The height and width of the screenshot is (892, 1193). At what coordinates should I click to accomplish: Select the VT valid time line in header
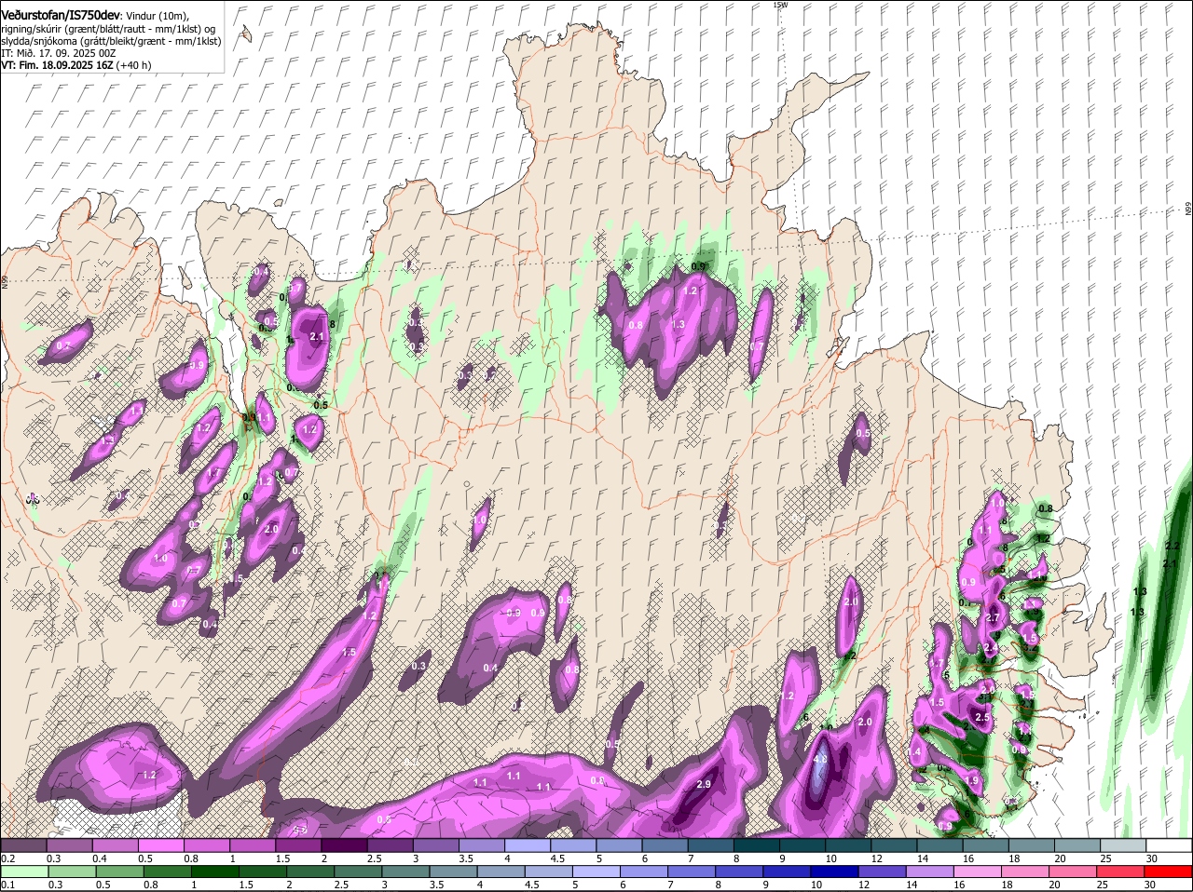point(75,65)
